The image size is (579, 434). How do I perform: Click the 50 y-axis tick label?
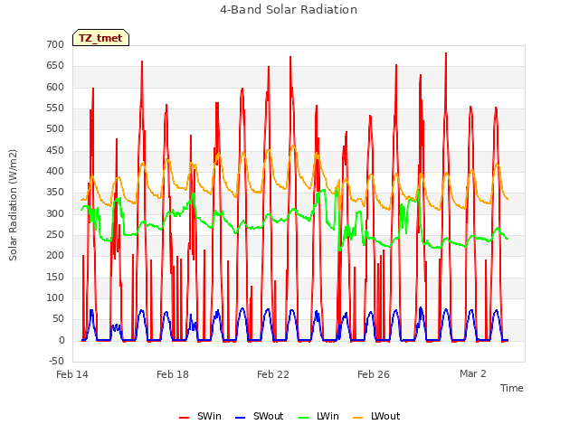click(x=58, y=319)
